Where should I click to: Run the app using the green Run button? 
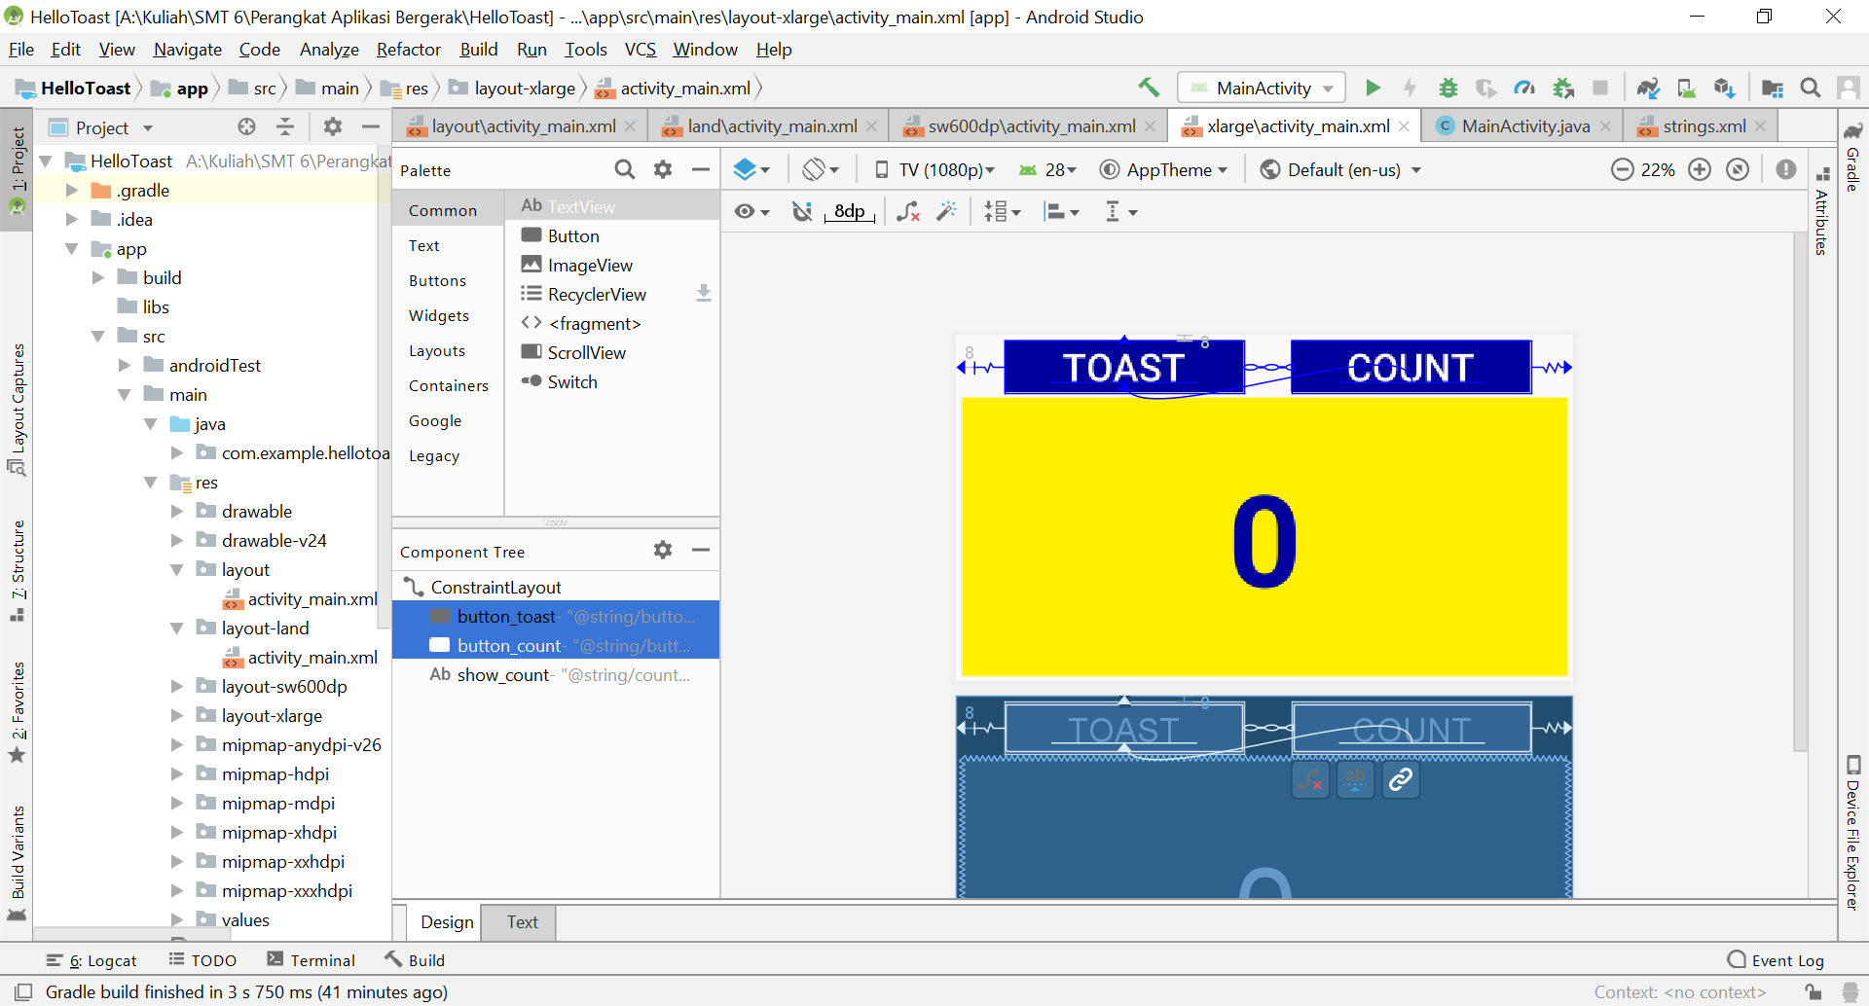[1373, 88]
